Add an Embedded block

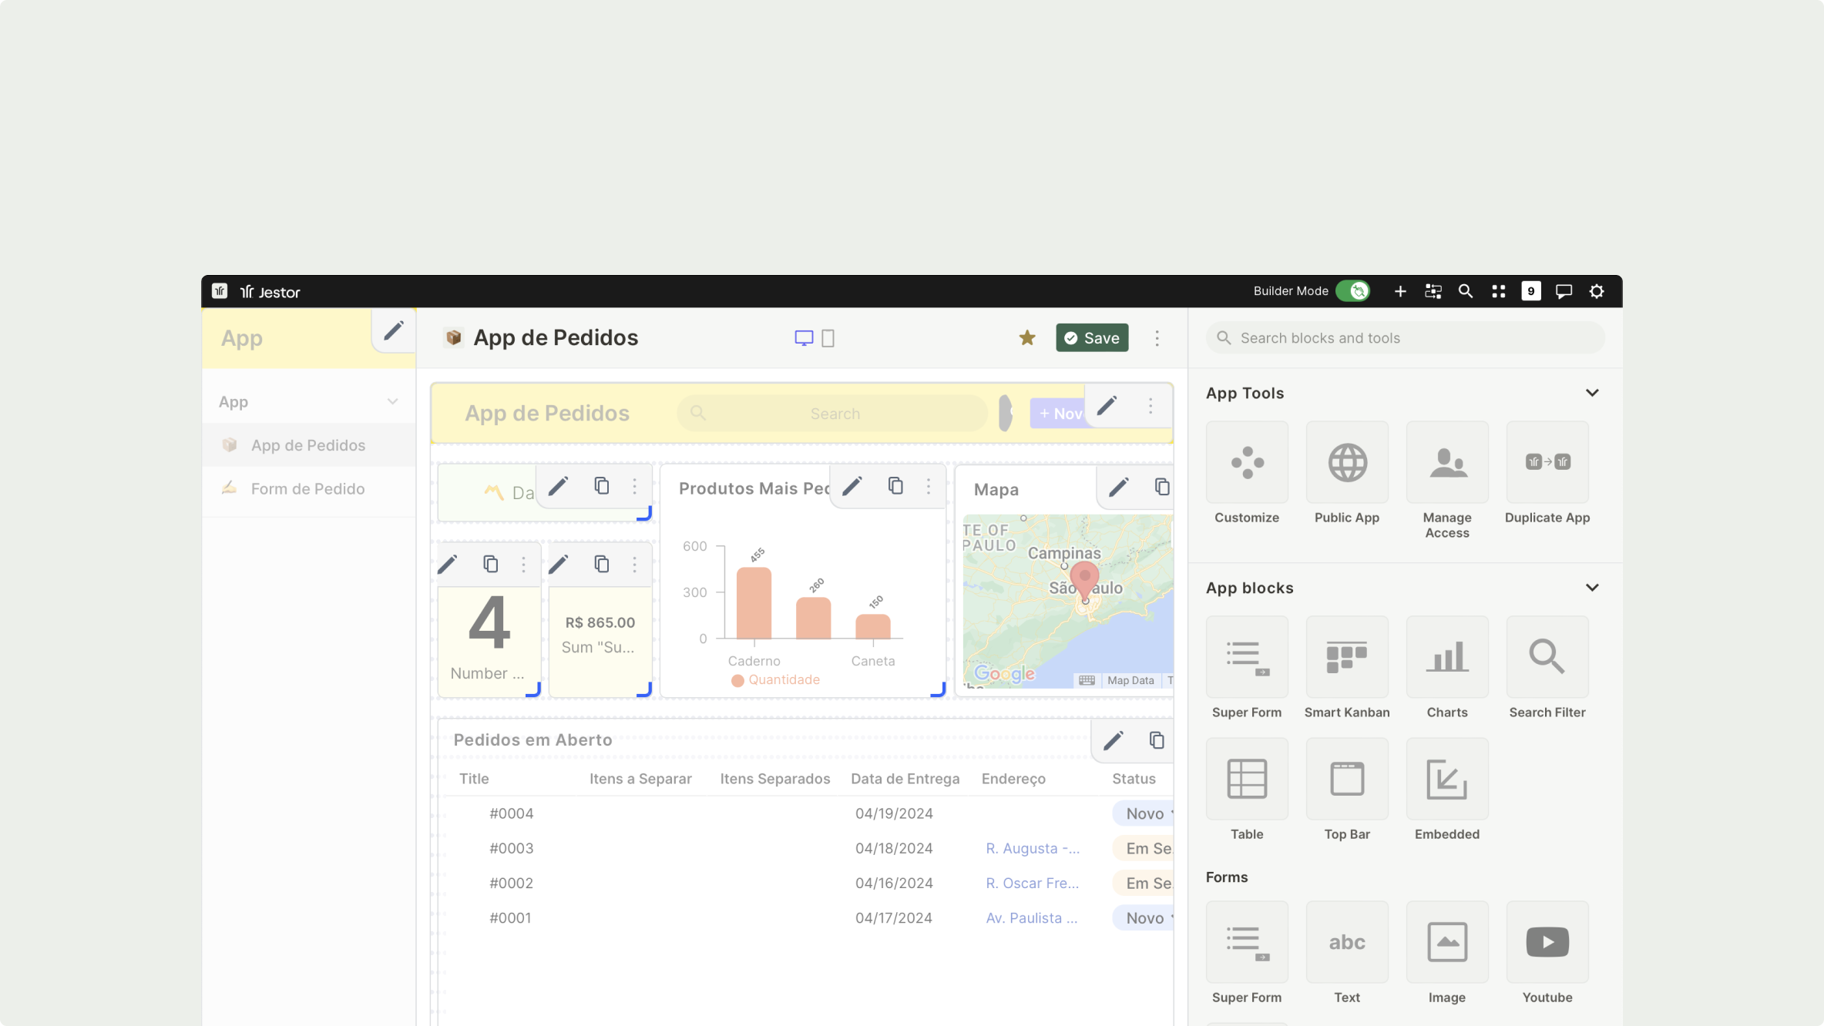(1446, 779)
